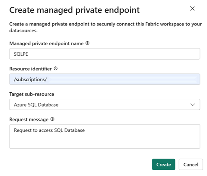
Task: Open the Azure SQL Database dropdown
Action: (x=105, y=105)
